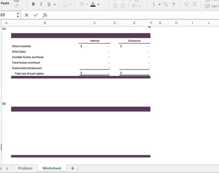This screenshot has width=219, height=173.
Task: Apply the Font Color A button
Action: pyautogui.click(x=93, y=4)
